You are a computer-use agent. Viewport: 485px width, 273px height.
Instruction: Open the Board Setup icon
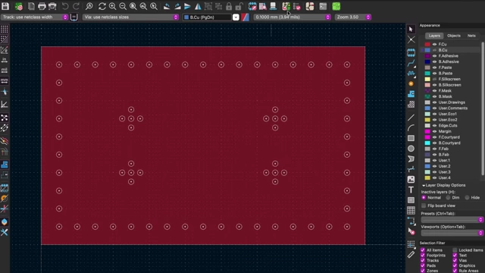18,6
